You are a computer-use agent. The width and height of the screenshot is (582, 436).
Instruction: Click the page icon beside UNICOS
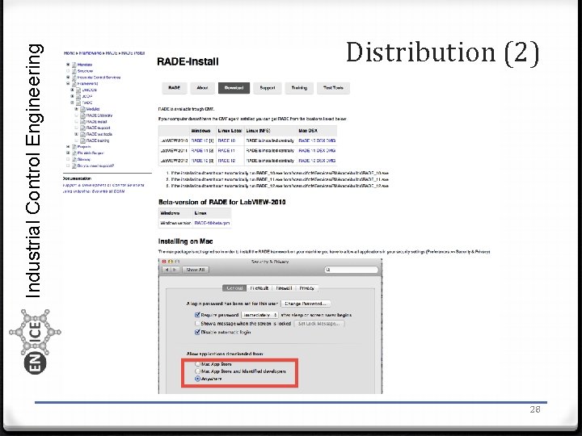click(x=78, y=90)
